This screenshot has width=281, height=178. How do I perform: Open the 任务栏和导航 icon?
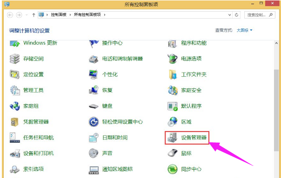pos(15,138)
